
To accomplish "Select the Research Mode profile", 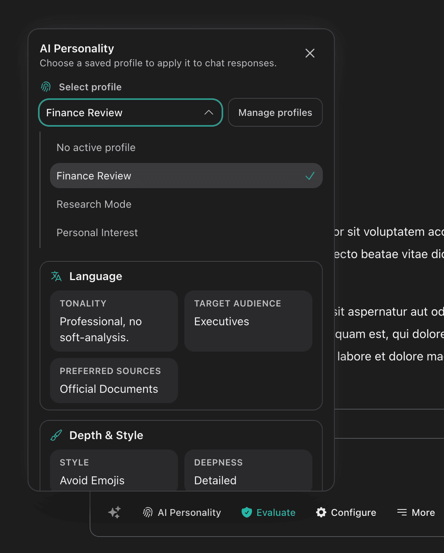I will click(x=186, y=204).
